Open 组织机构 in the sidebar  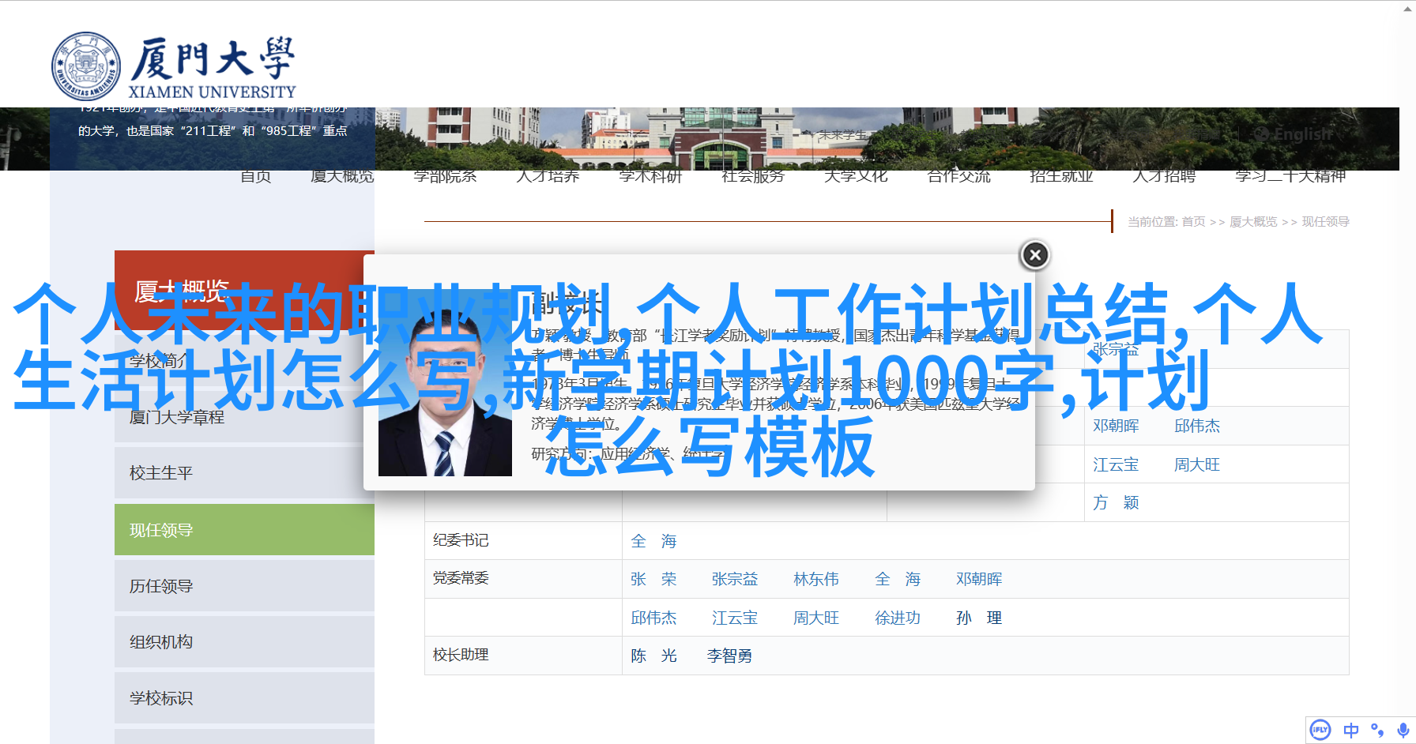pyautogui.click(x=161, y=642)
